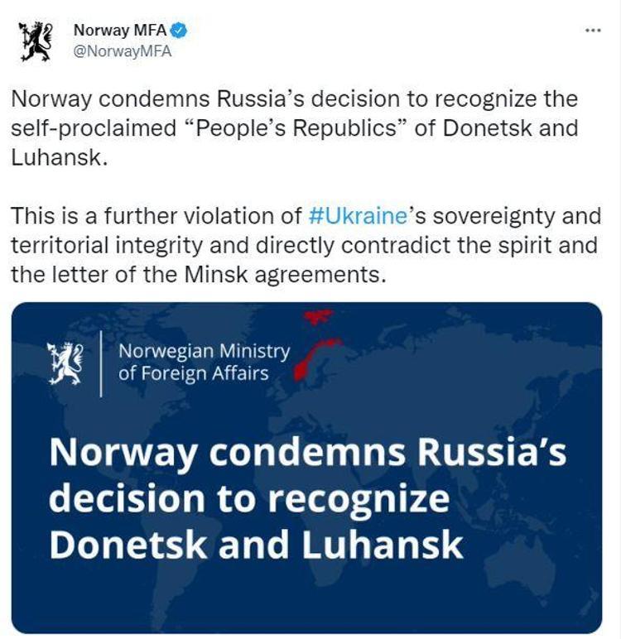Viewport: 621px width, 639px height.
Task: Open the Norway MFA display name link
Action: (x=119, y=31)
